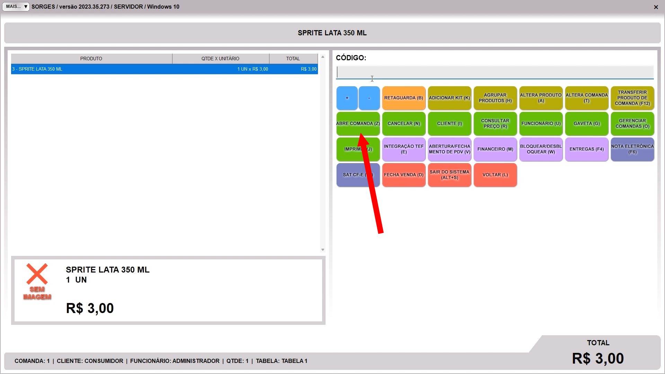665x374 pixels.
Task: Click the PRODUTO column header
Action: pyautogui.click(x=91, y=59)
